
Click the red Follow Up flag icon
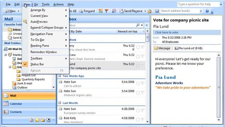[107, 11]
